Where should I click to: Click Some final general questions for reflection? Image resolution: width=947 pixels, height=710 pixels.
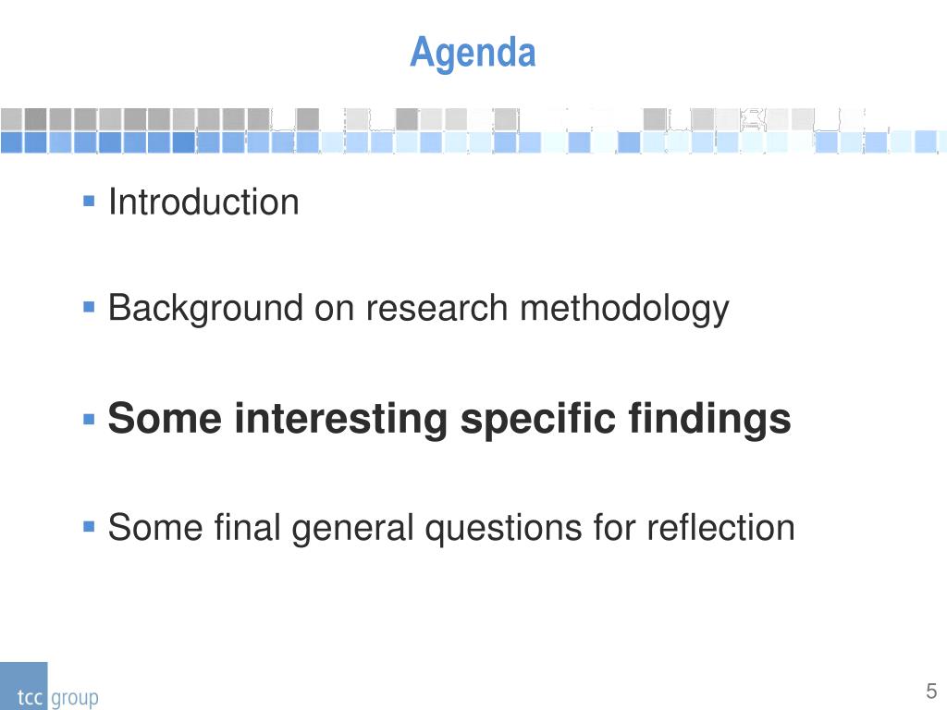(451, 528)
